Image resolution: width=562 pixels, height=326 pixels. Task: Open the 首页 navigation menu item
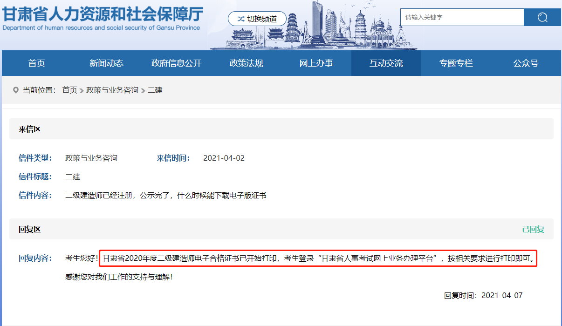tap(36, 63)
